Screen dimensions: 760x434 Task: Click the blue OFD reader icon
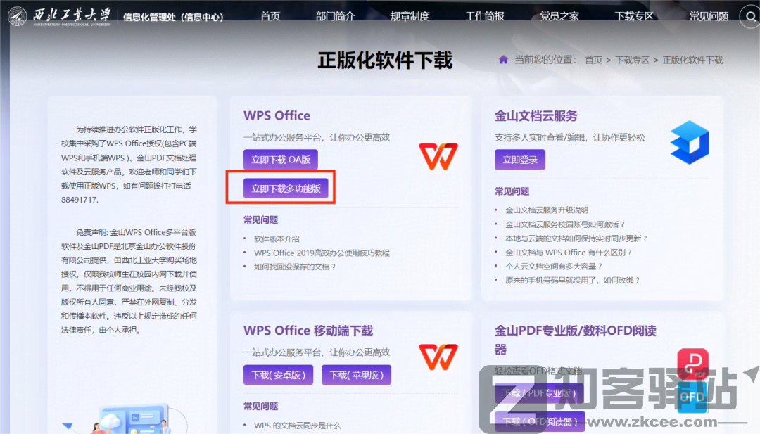coord(692,397)
